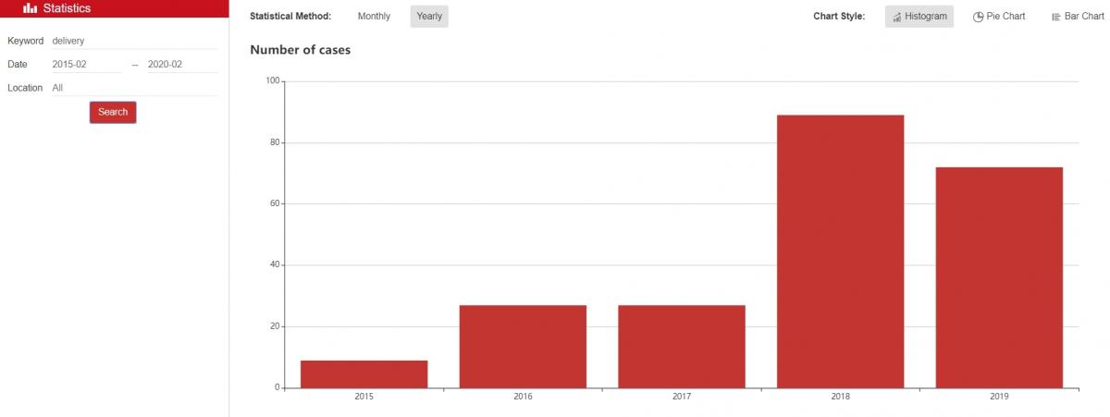Click the 2016 histogram bar
The height and width of the screenshot is (417, 1110).
(523, 347)
